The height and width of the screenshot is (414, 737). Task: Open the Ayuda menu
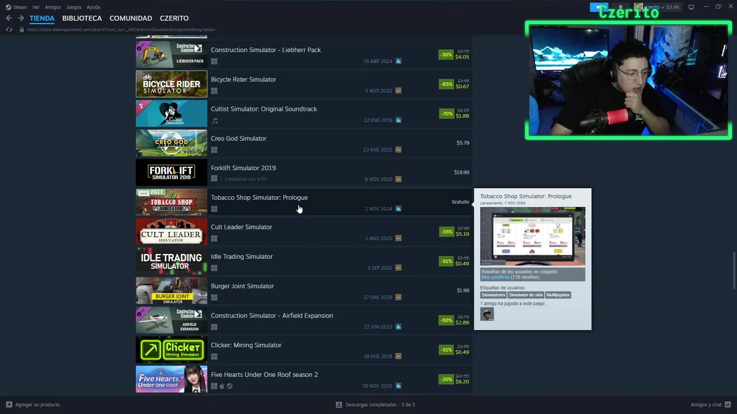[93, 7]
